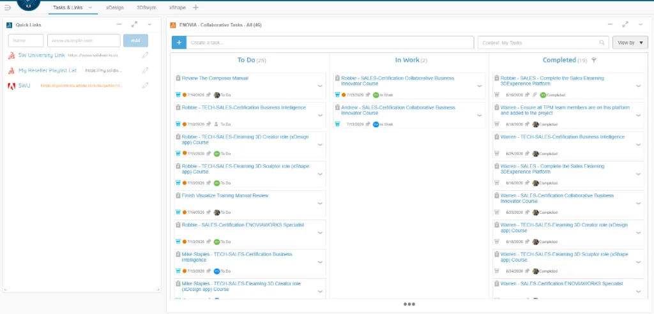This screenshot has height=314, width=654.
Task: Expand Andrew's In Work task chevron
Action: coord(480,115)
